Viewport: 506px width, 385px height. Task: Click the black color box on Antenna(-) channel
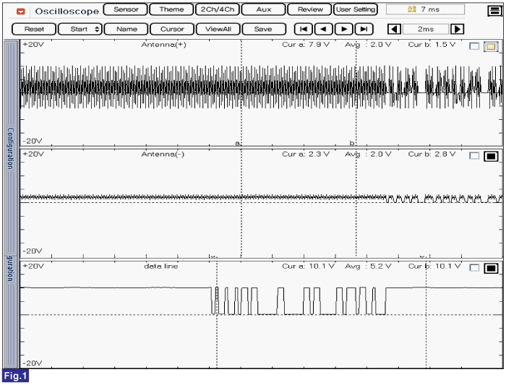click(x=491, y=157)
